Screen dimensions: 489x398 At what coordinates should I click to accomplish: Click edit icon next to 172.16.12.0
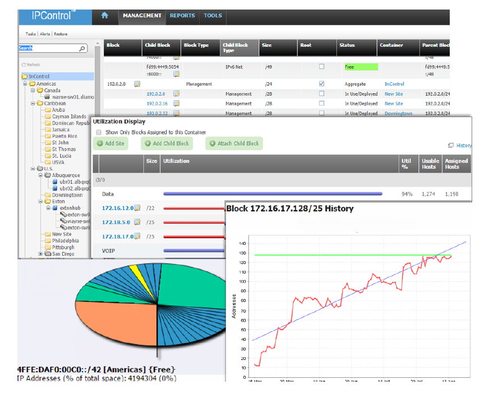[137, 209]
